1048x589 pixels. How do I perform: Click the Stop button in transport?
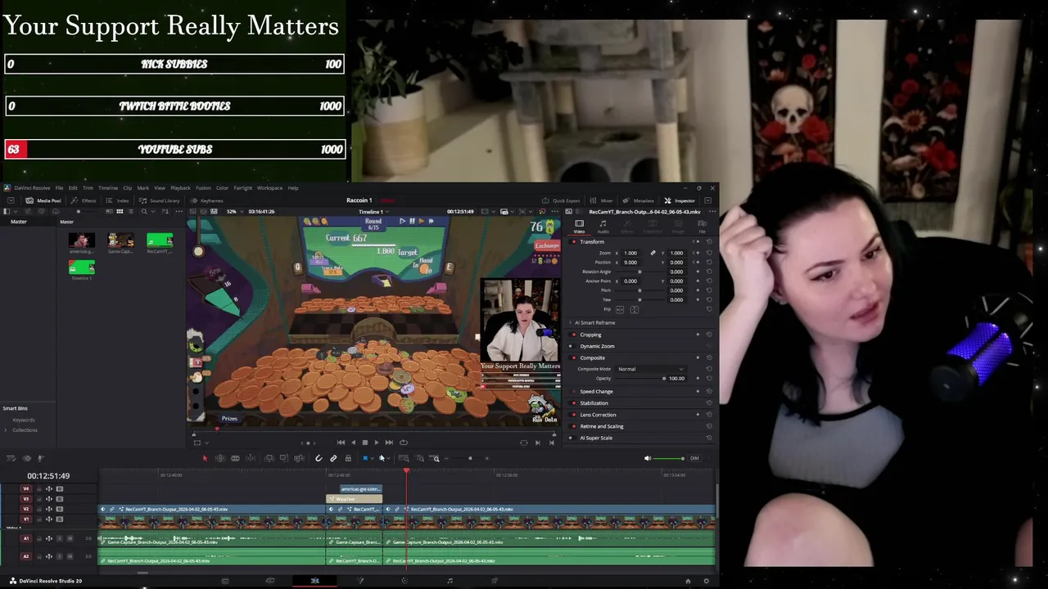(364, 443)
